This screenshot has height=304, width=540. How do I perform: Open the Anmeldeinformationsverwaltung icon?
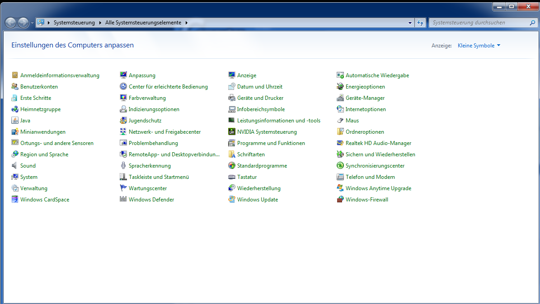(x=15, y=75)
